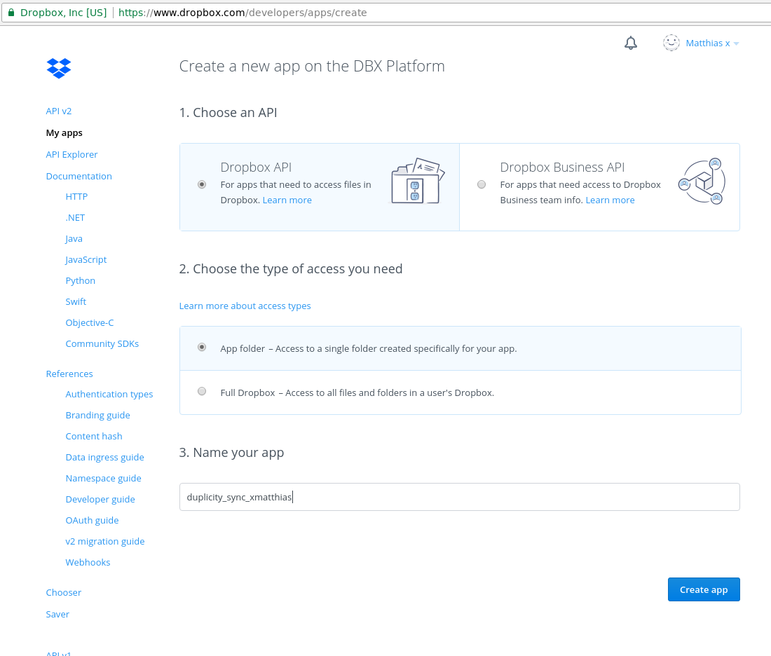Open .NET documentation
This screenshot has width=771, height=656.
pos(75,218)
